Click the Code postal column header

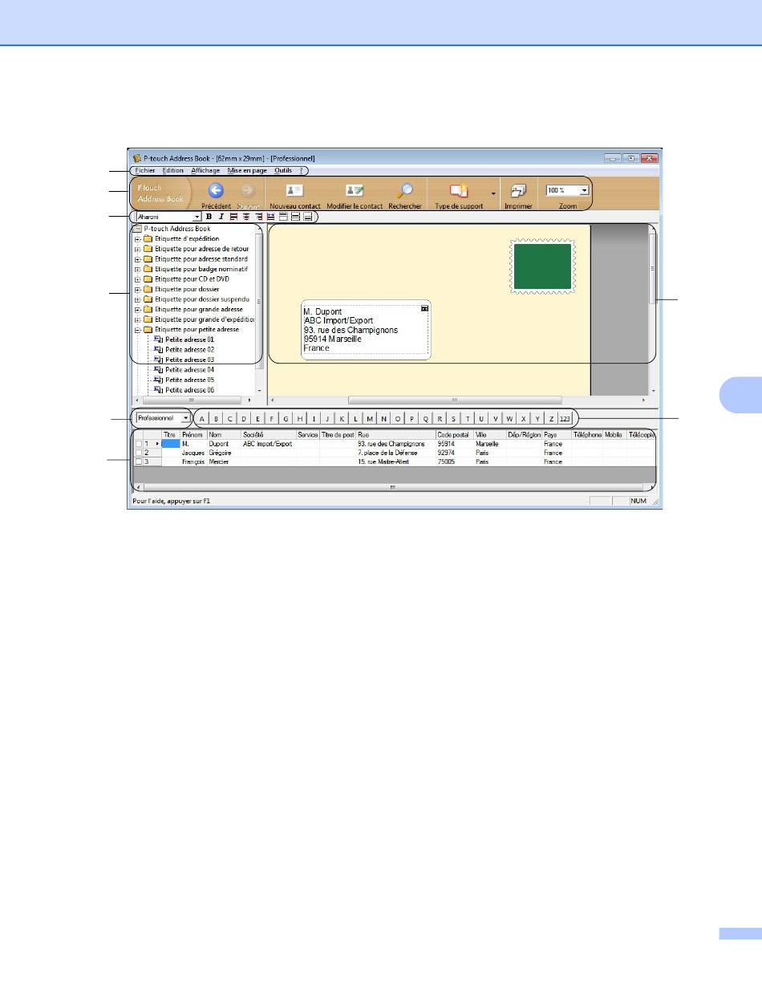click(x=455, y=434)
